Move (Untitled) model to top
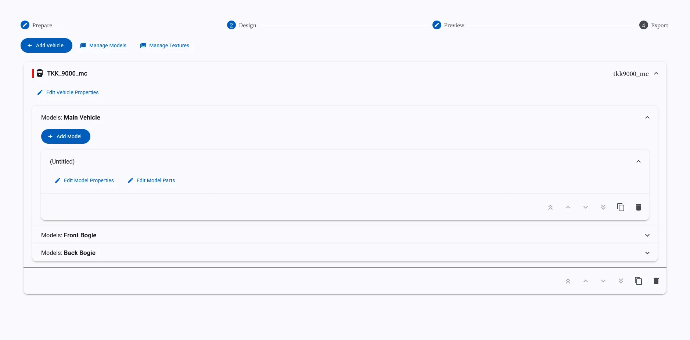 (x=550, y=207)
